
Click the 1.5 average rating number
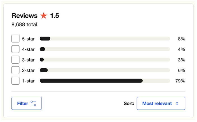(55, 16)
